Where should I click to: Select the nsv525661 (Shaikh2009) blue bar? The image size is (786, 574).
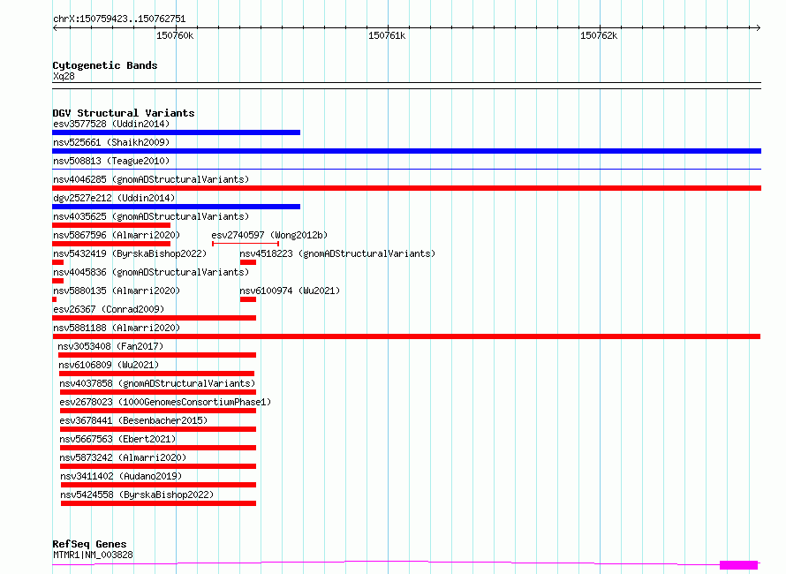click(406, 151)
